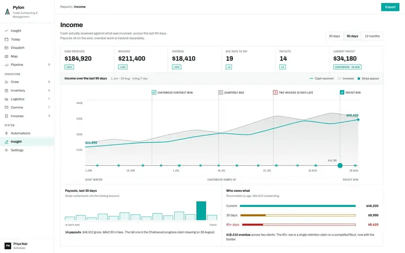Switch range to 30 days

tap(334, 36)
